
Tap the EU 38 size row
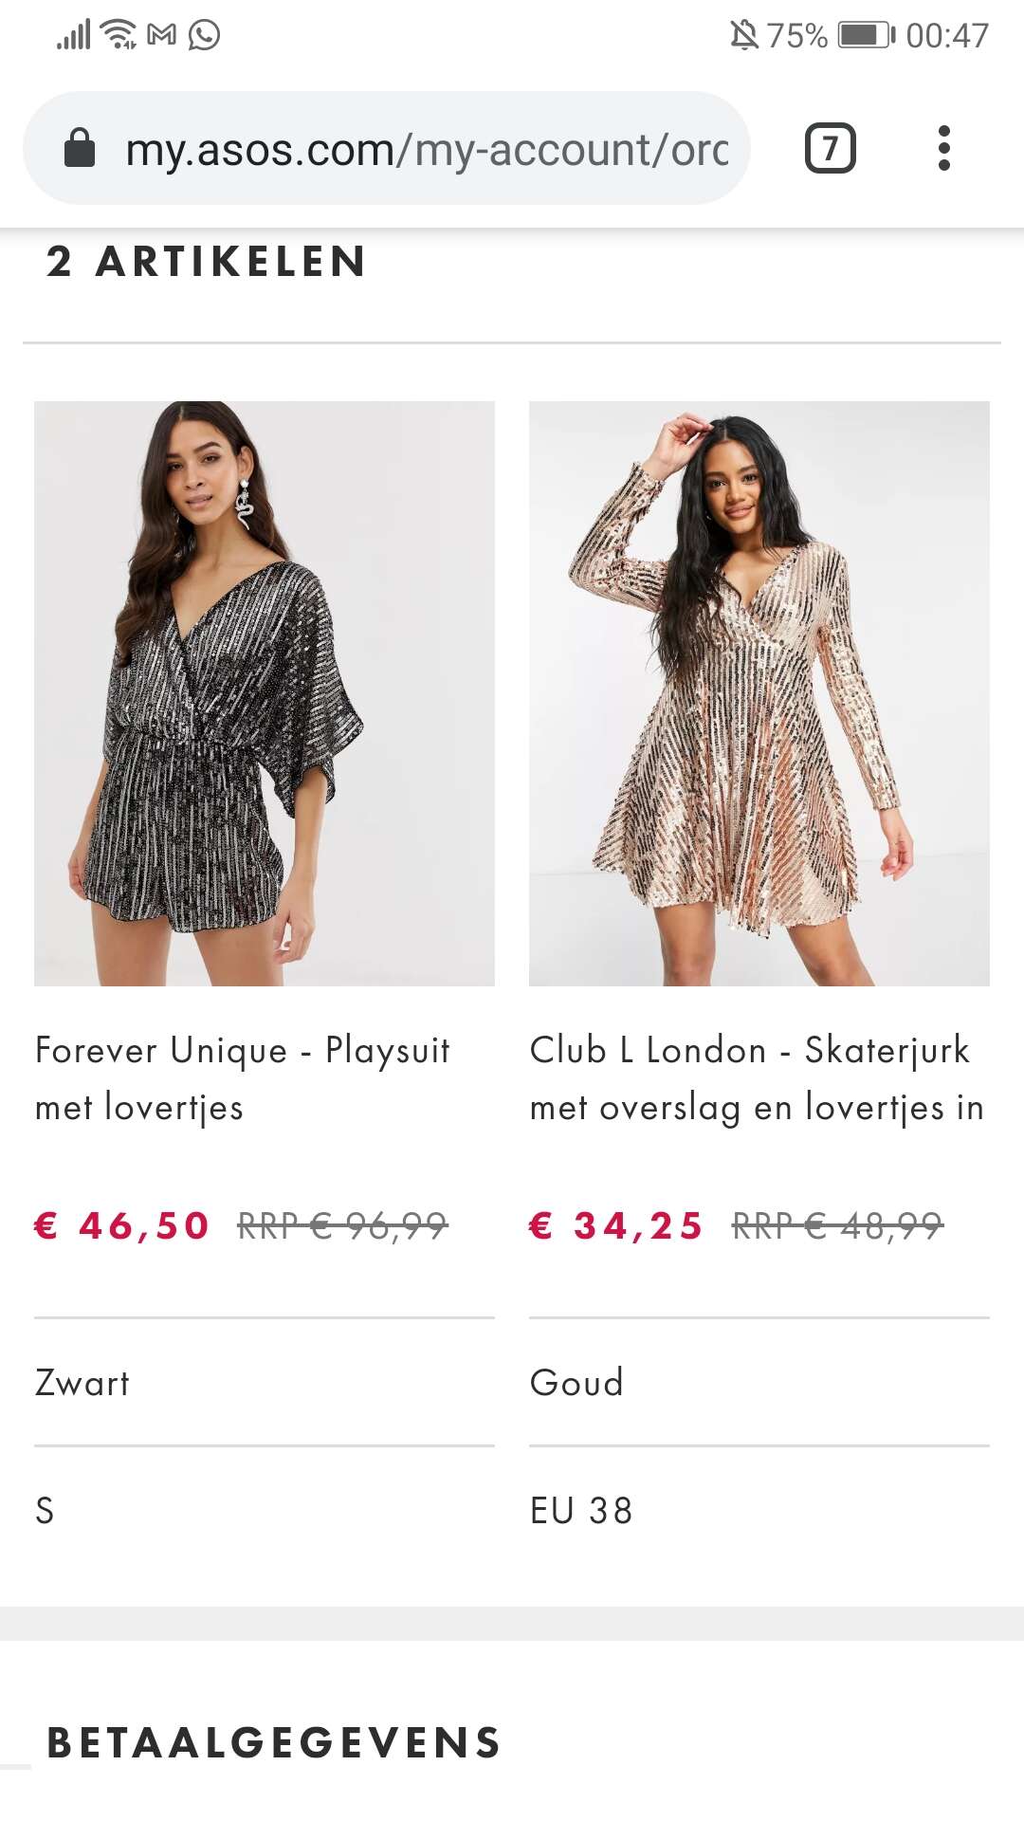tap(759, 1510)
